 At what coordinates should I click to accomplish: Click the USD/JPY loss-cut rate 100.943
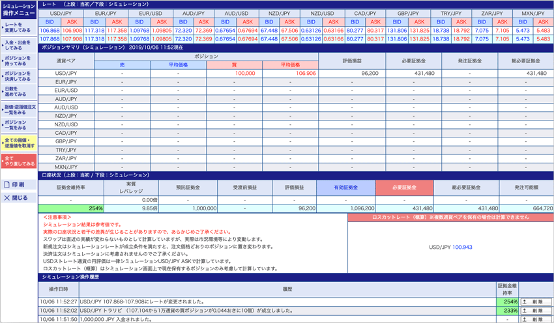pyautogui.click(x=462, y=247)
